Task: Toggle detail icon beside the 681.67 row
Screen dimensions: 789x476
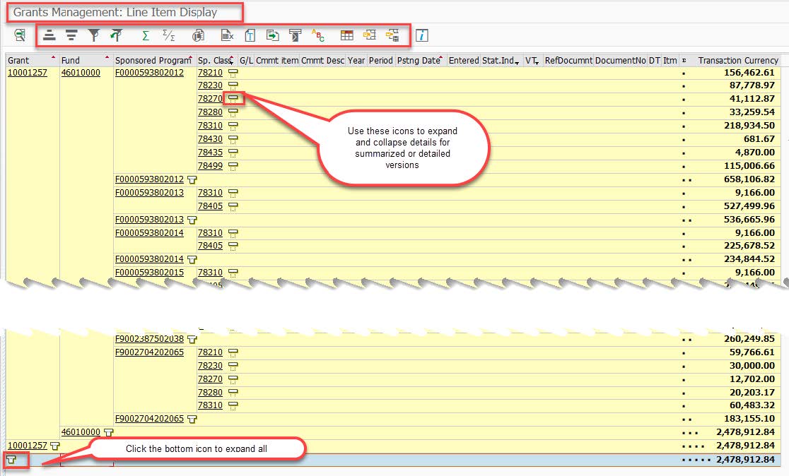Action: click(233, 139)
